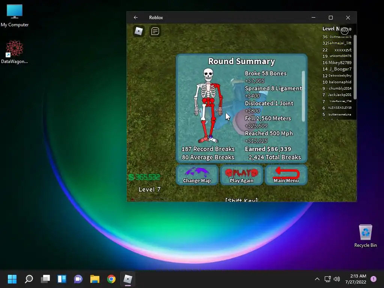Image resolution: width=384 pixels, height=288 pixels.
Task: Select the My Computer desktop icon
Action: (15, 15)
